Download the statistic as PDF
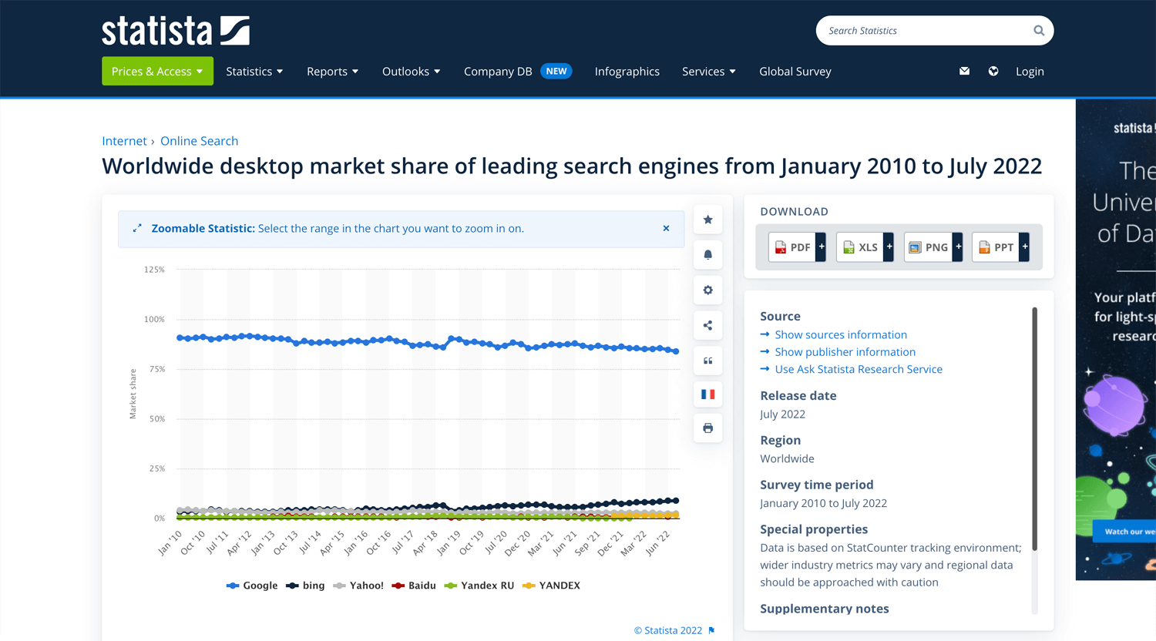The width and height of the screenshot is (1156, 641). pyautogui.click(x=791, y=247)
